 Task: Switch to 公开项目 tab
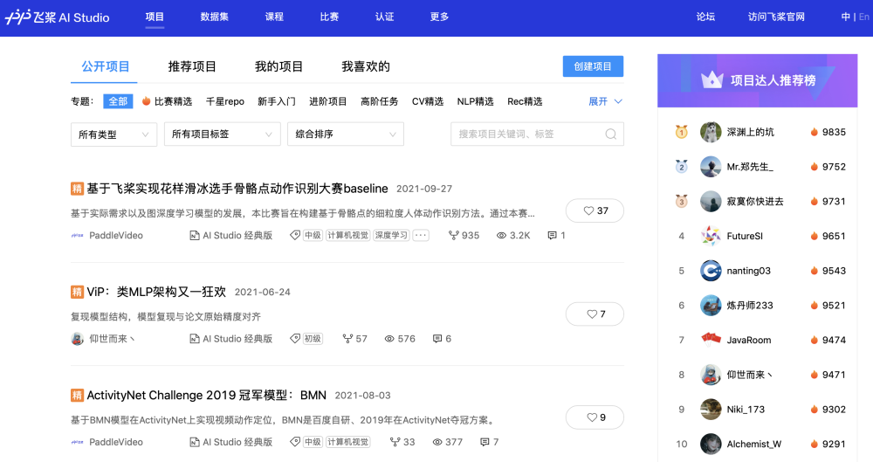coord(106,66)
